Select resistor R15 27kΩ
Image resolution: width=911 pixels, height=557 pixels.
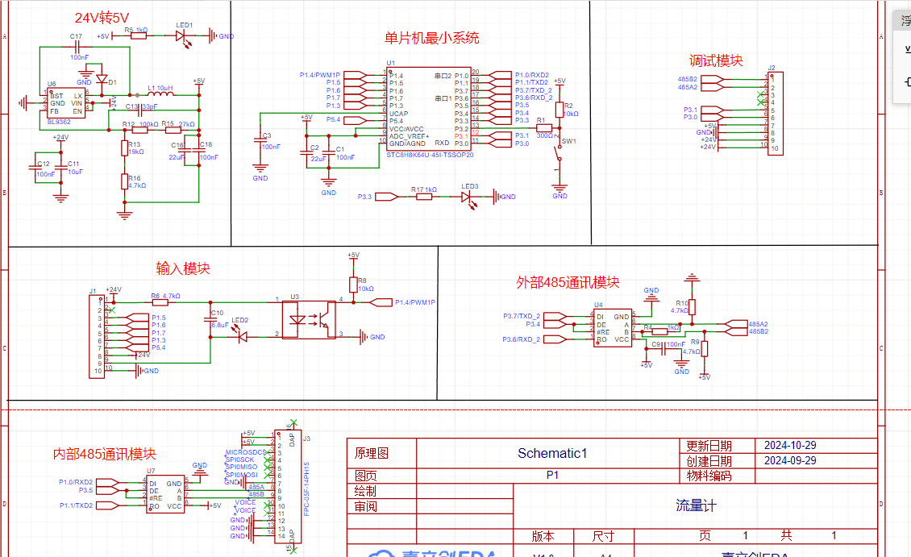click(x=173, y=130)
